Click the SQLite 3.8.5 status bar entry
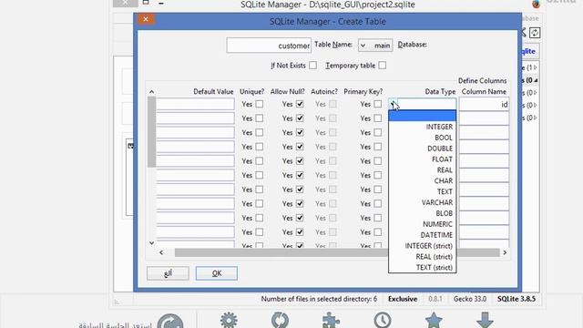 pos(517,299)
